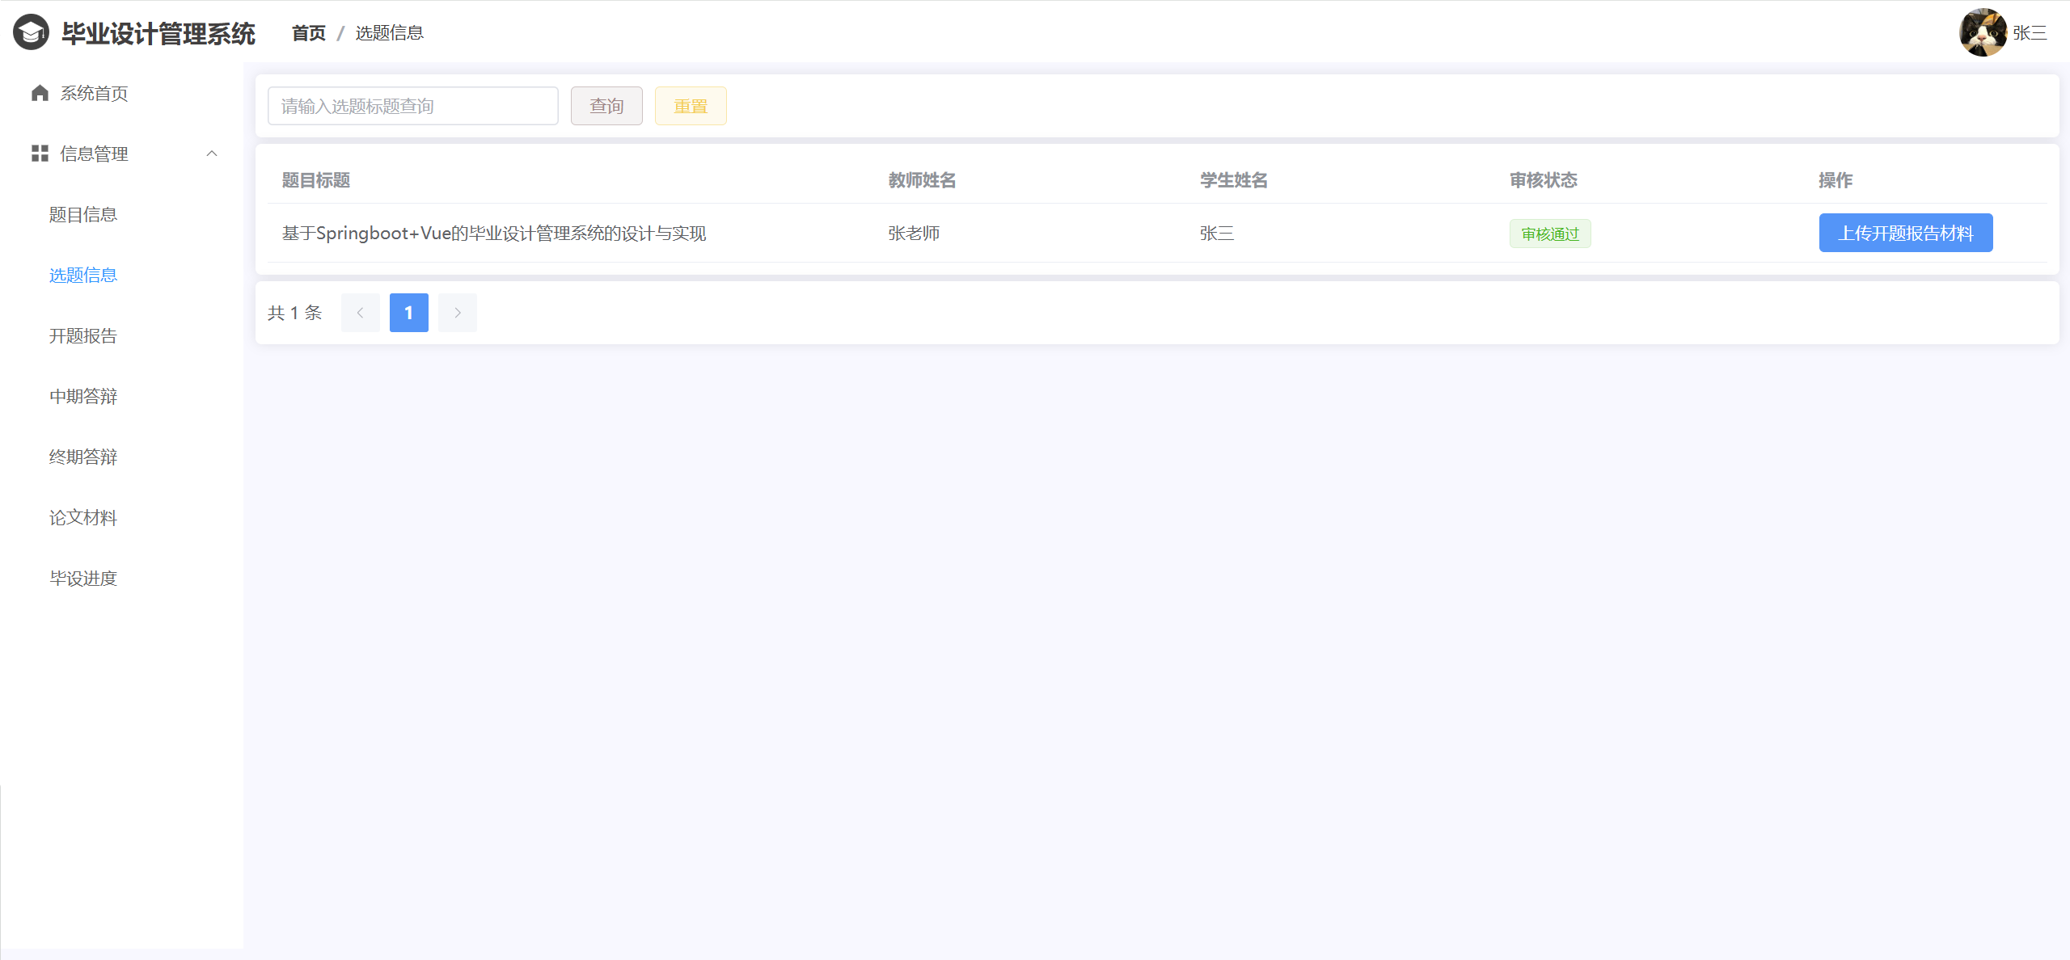Click the graduation cap logo icon

pyautogui.click(x=31, y=32)
